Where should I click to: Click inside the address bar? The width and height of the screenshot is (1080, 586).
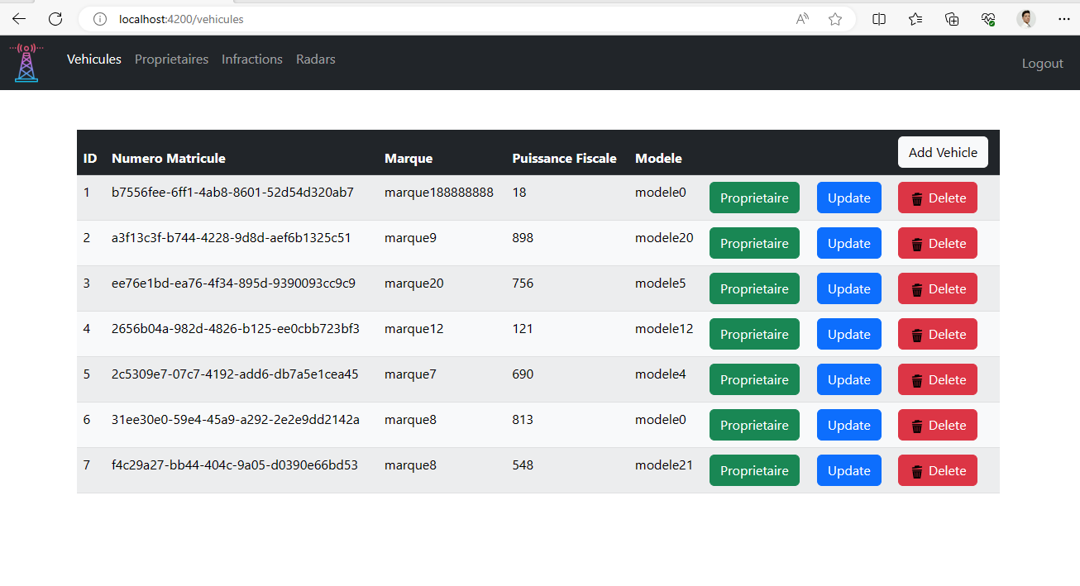click(248, 18)
